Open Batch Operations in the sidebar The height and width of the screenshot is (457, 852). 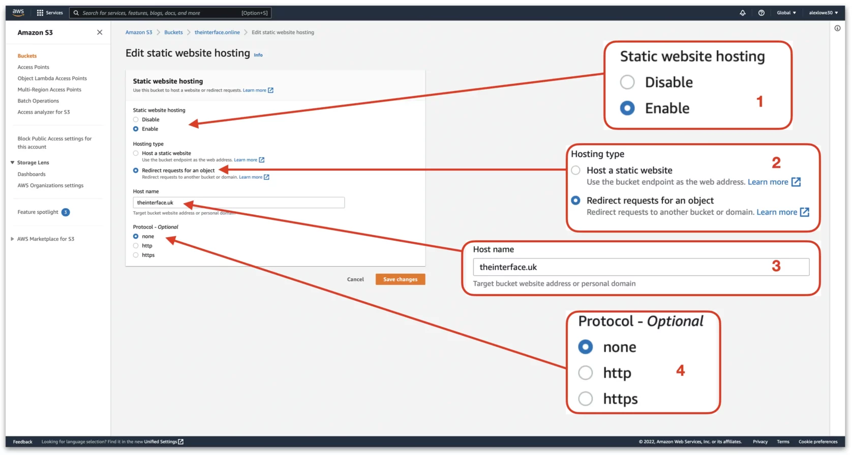tap(38, 101)
